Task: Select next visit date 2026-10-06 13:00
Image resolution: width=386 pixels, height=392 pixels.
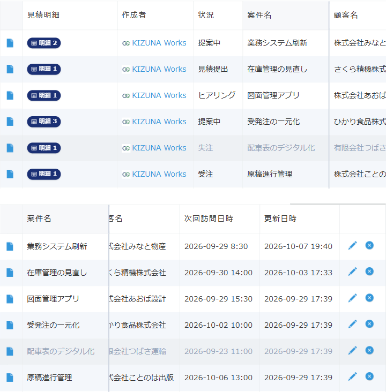Action: pyautogui.click(x=218, y=378)
